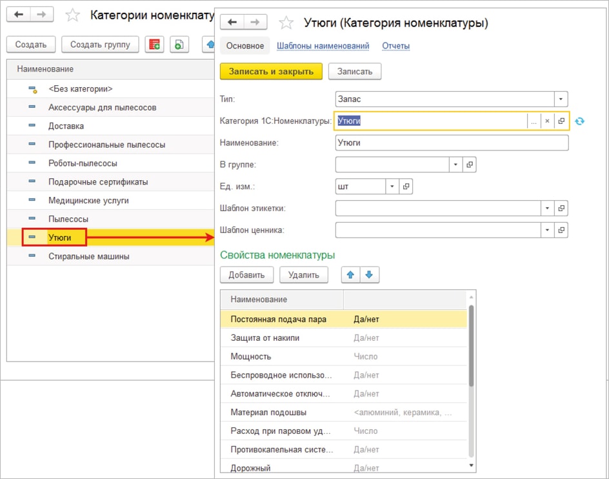Click the refresh icon beside Категория 1С:Номенклатуры
609x479 pixels.
click(x=579, y=121)
